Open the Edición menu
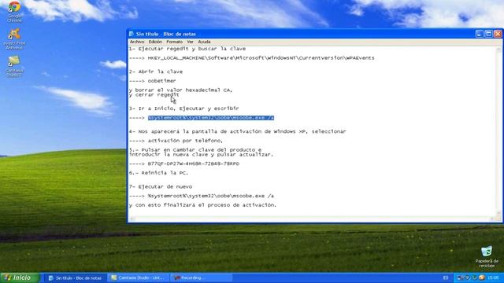Viewport: 504px width, 283px height. pos(155,42)
